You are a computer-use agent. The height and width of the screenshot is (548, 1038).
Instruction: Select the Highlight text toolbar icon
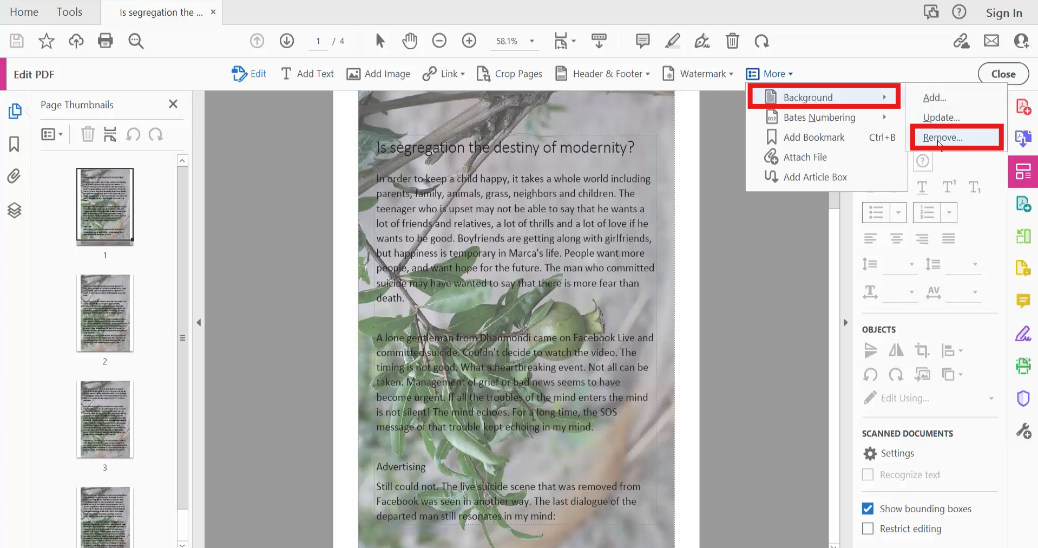pyautogui.click(x=672, y=41)
